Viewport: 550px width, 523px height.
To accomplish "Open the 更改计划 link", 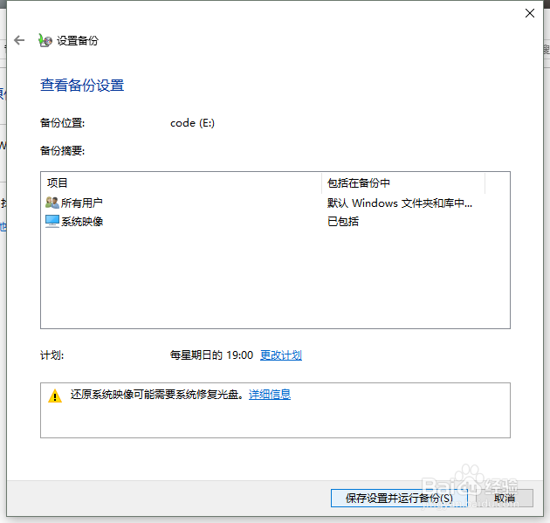I will click(281, 355).
